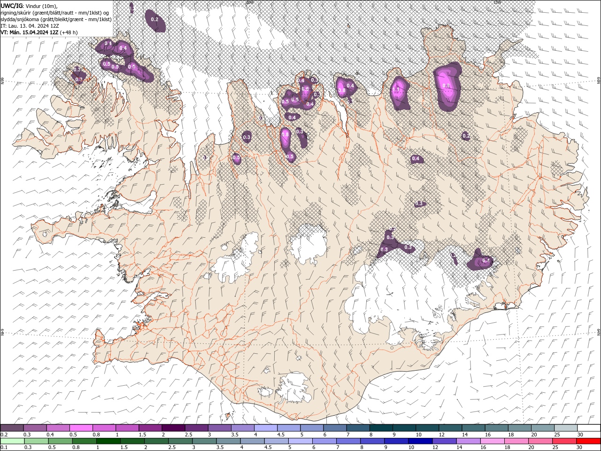
Task: Pick the violet 12 swatch, bottom legend row
Action: click(x=445, y=441)
